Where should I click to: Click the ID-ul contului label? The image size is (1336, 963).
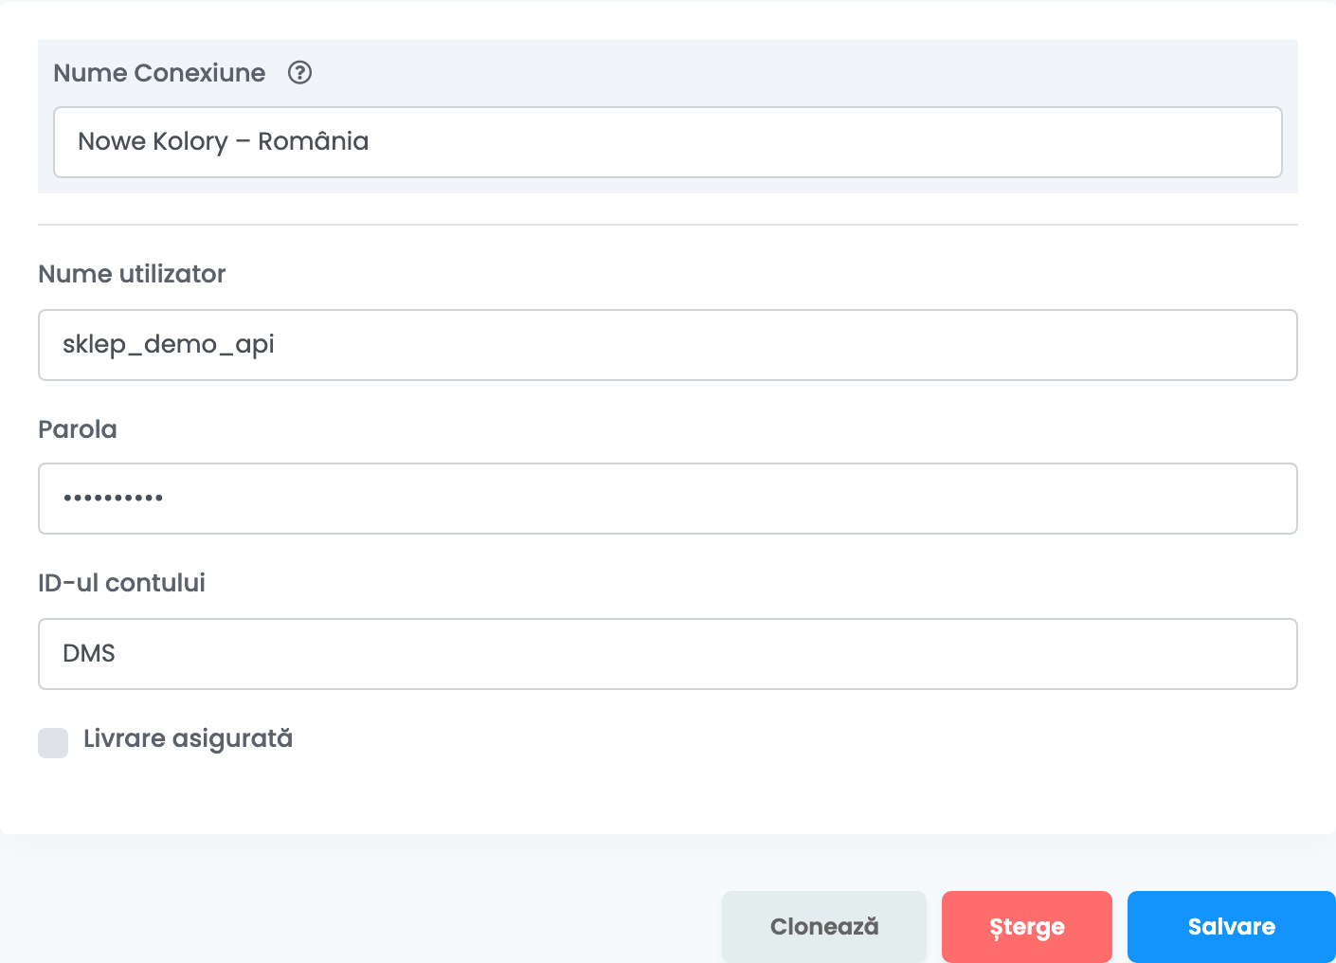pyautogui.click(x=121, y=583)
